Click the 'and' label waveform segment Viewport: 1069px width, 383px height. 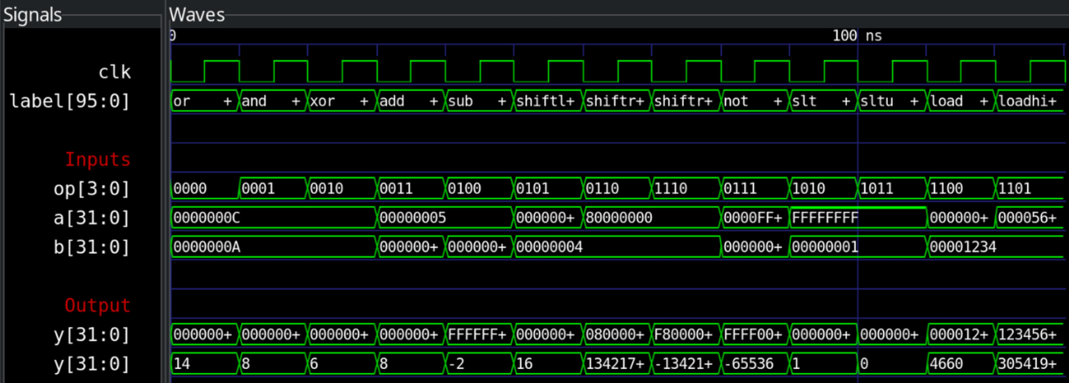click(x=273, y=101)
